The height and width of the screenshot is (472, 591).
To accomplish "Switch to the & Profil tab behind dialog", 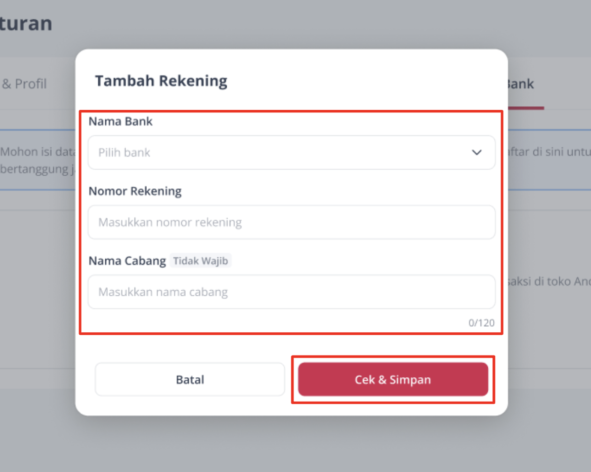I will tap(24, 84).
